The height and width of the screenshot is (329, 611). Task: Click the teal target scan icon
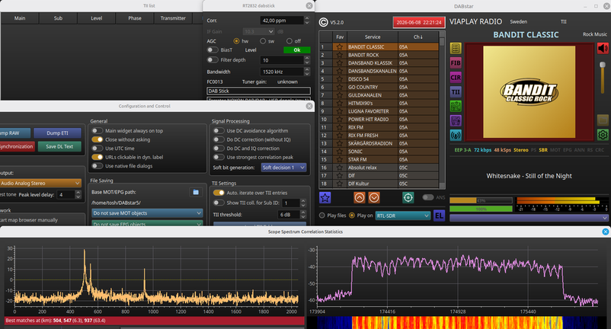click(x=408, y=197)
